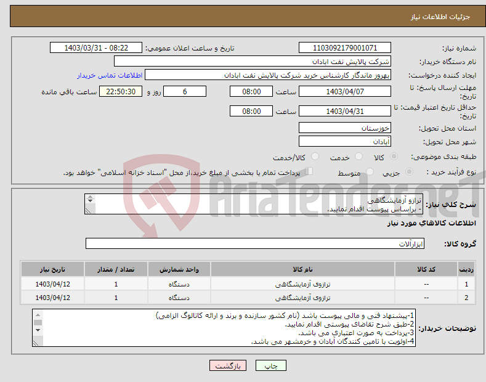This screenshot has height=382, width=486.
Task: Click quantity 1 in row 2
Action: tap(116, 298)
